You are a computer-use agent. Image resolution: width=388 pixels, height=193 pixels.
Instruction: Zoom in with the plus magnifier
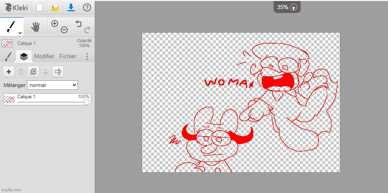pos(55,24)
